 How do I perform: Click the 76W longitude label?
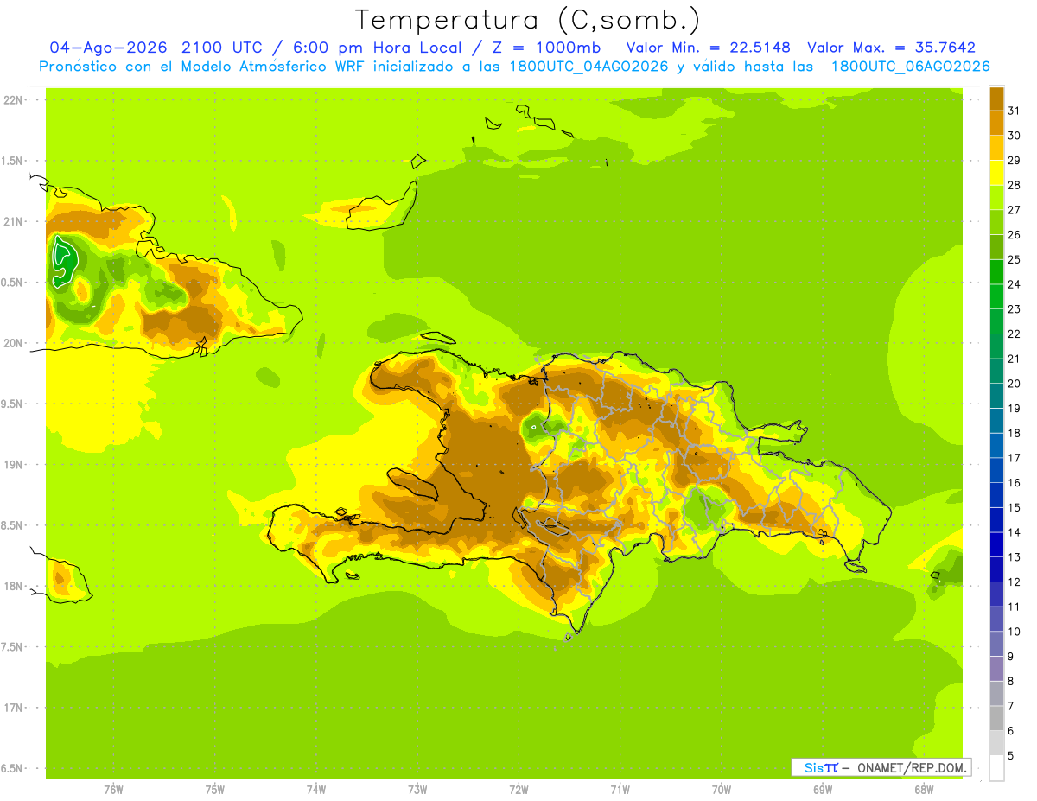point(113,789)
